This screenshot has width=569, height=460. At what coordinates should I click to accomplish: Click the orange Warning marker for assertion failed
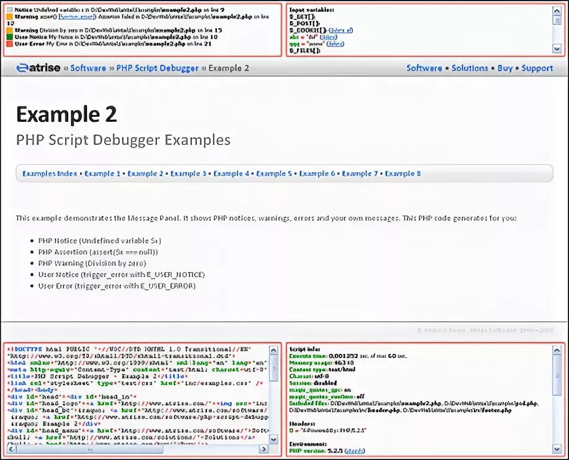[10, 16]
